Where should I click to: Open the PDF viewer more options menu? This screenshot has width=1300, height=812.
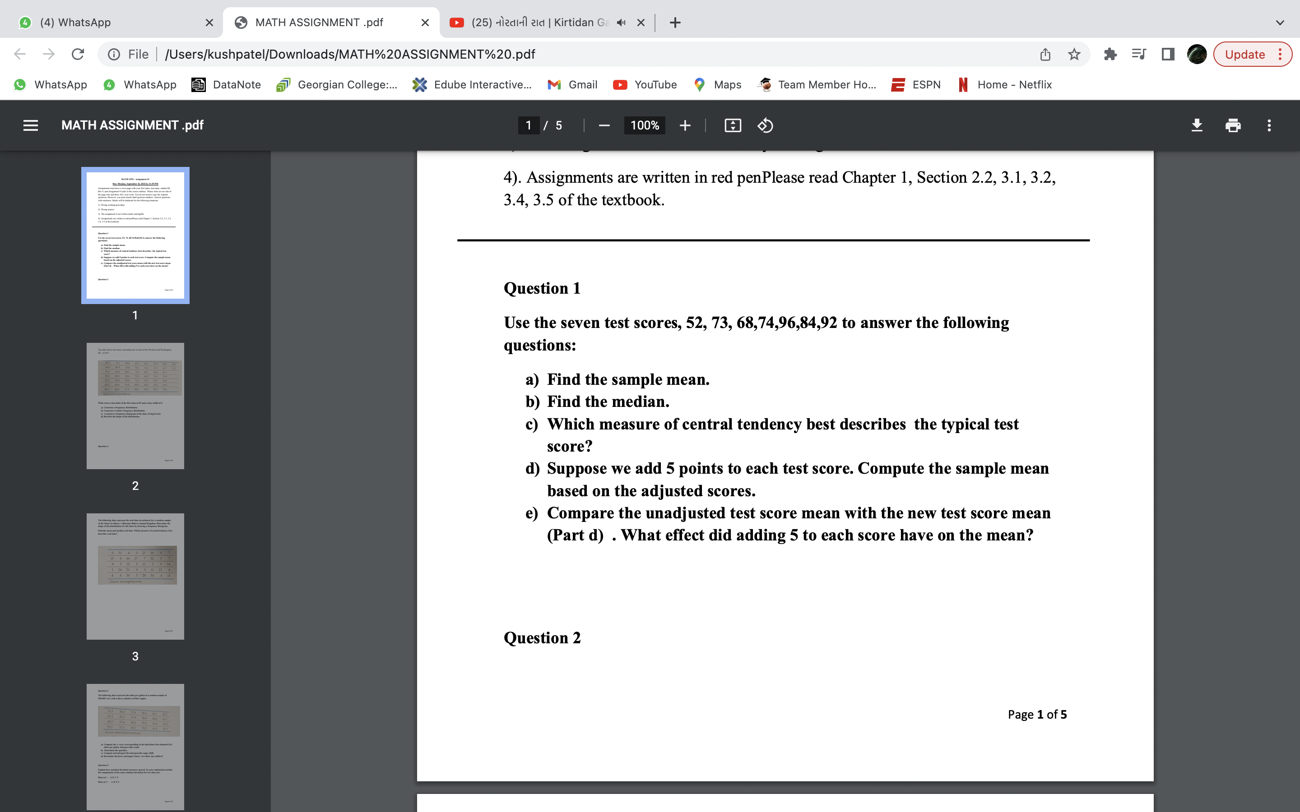coord(1269,125)
